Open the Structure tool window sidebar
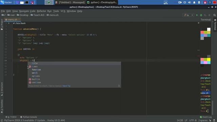 [2, 89]
